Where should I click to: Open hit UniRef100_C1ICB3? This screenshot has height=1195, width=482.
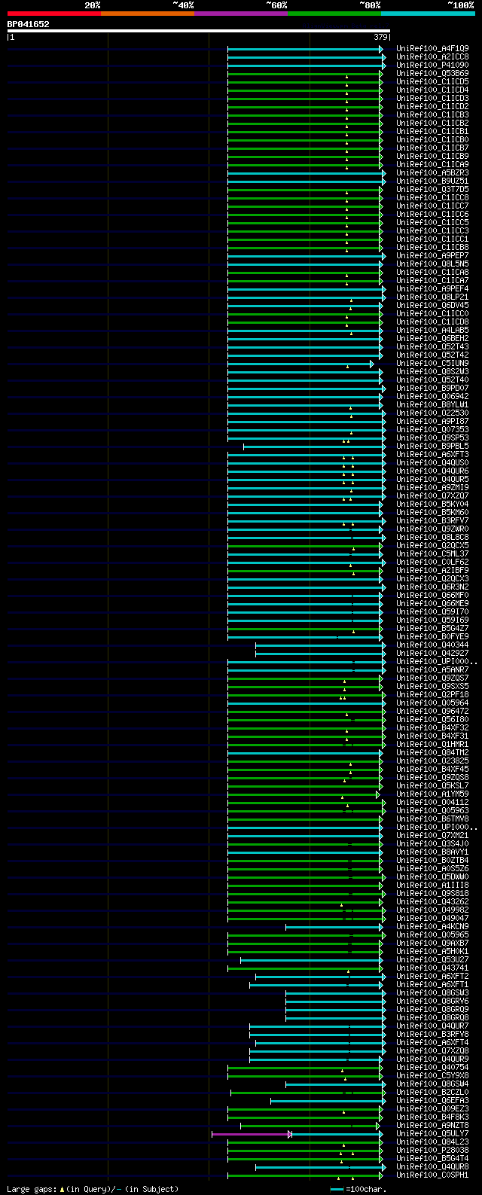pos(432,114)
